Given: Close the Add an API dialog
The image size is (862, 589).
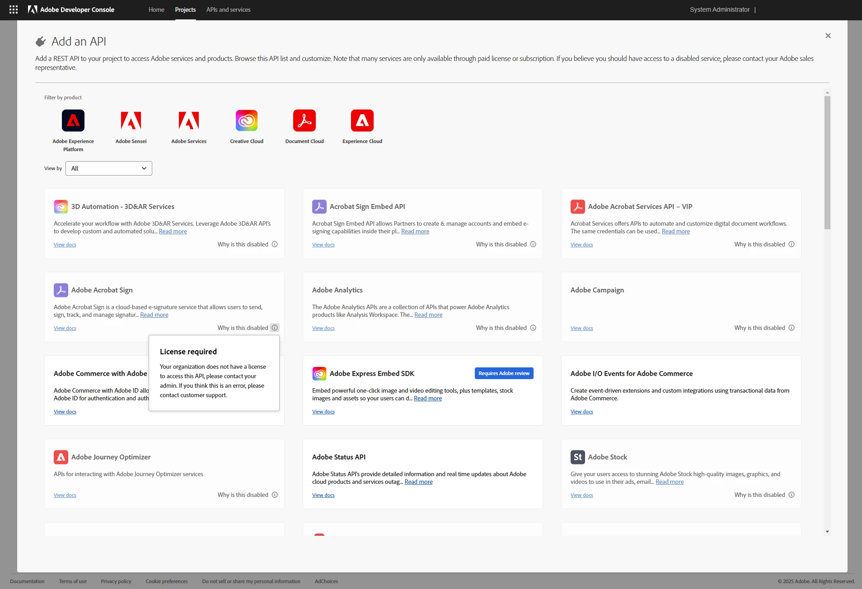Looking at the screenshot, I should pyautogui.click(x=828, y=36).
